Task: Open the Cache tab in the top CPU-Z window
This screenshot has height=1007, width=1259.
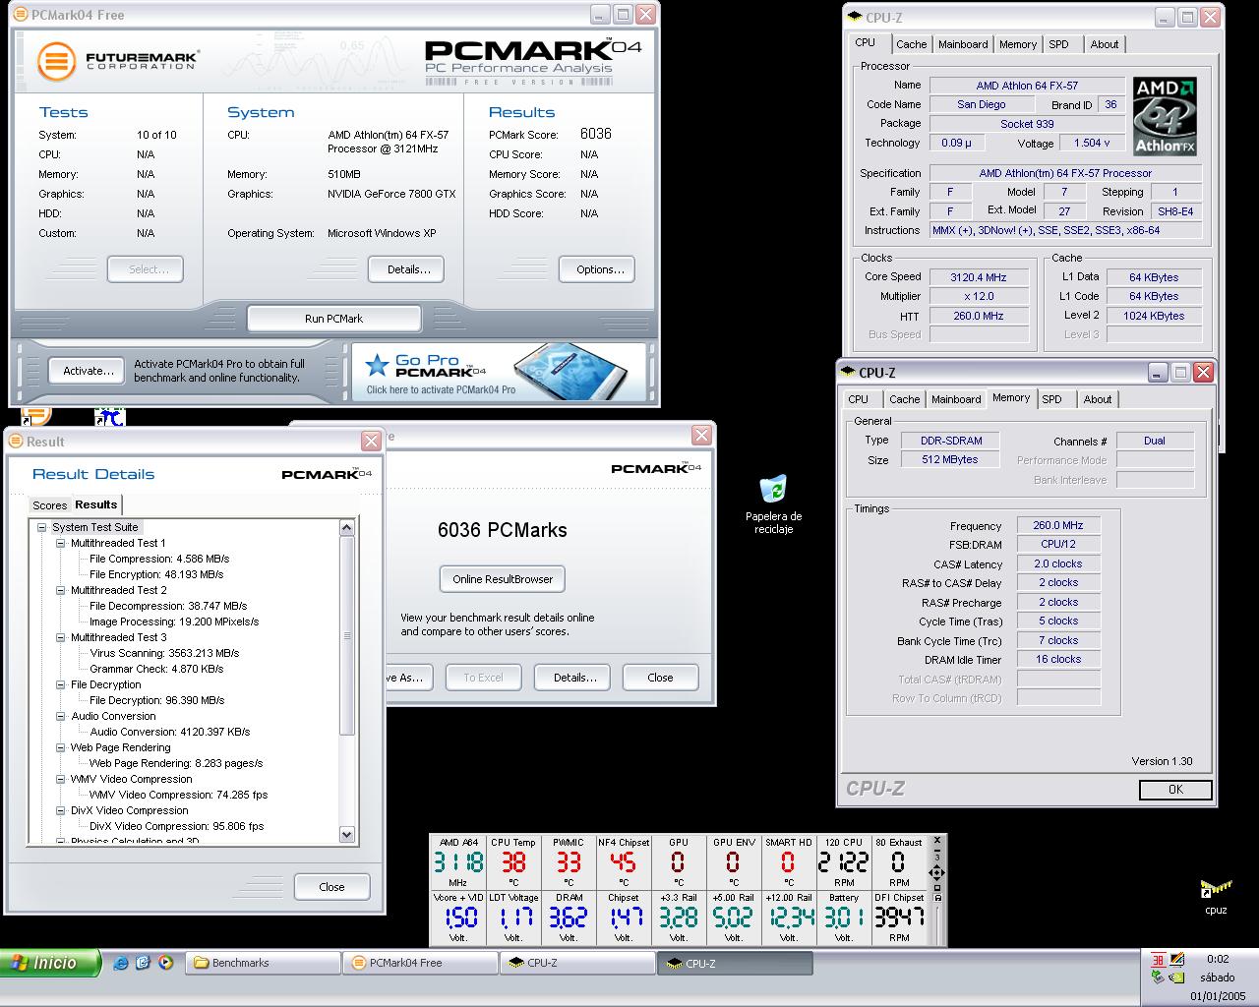Action: (911, 44)
